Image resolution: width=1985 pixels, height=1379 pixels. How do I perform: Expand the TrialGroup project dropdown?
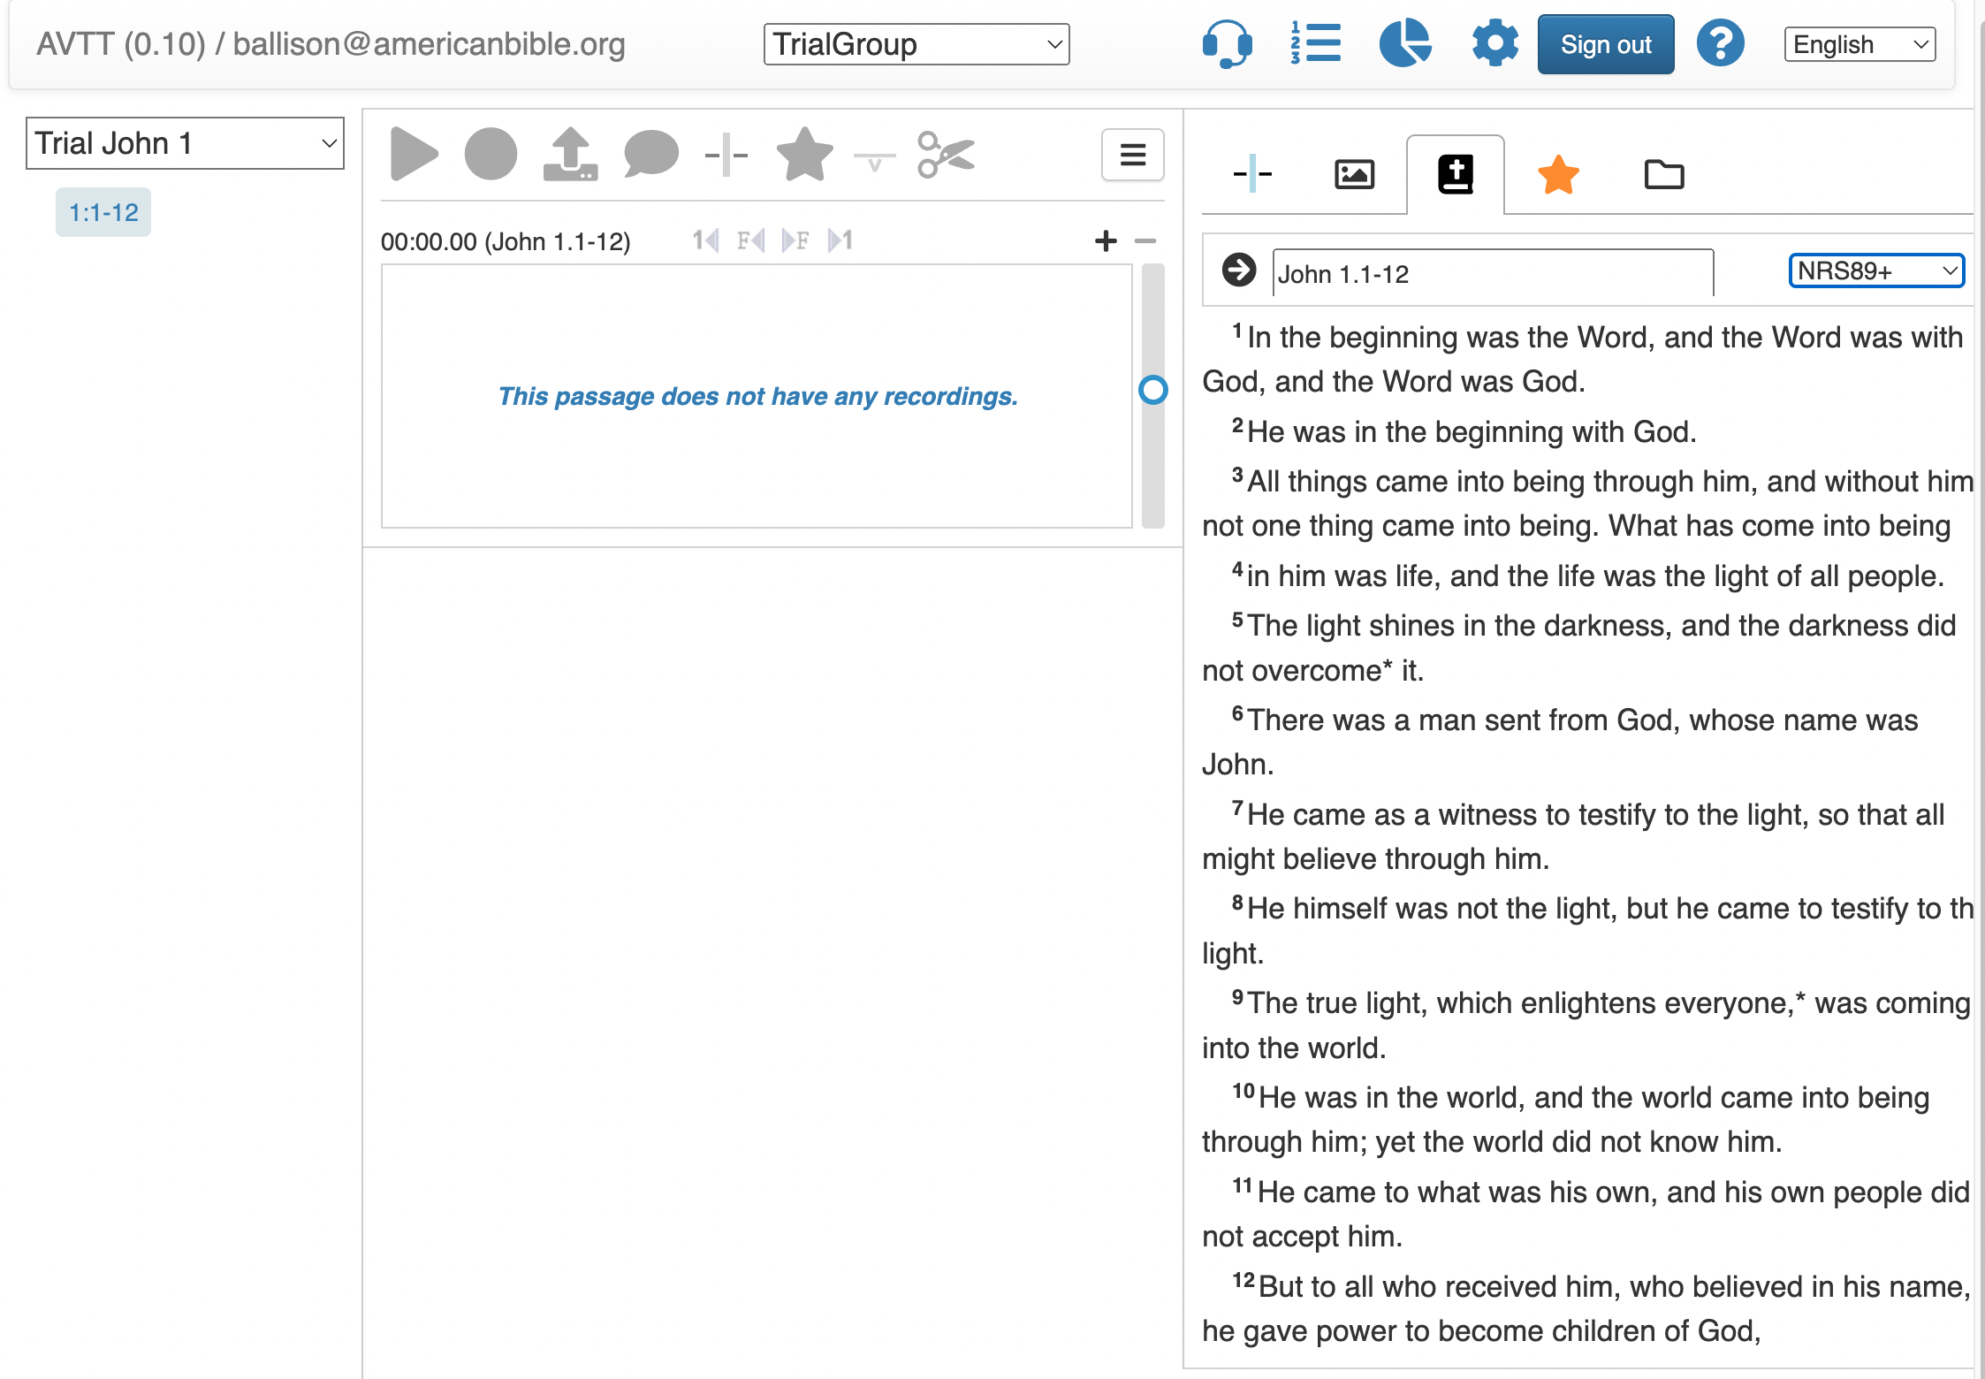click(916, 44)
